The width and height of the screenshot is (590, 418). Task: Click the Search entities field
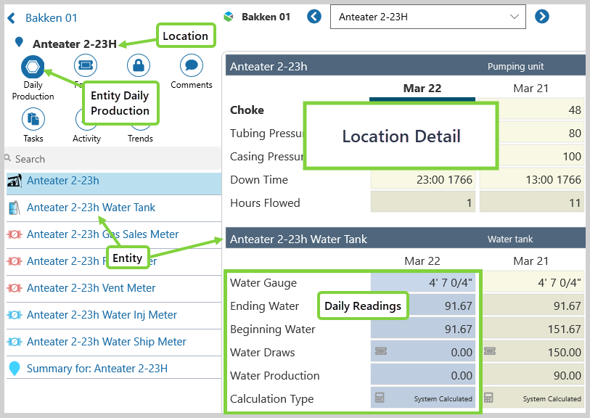[113, 159]
